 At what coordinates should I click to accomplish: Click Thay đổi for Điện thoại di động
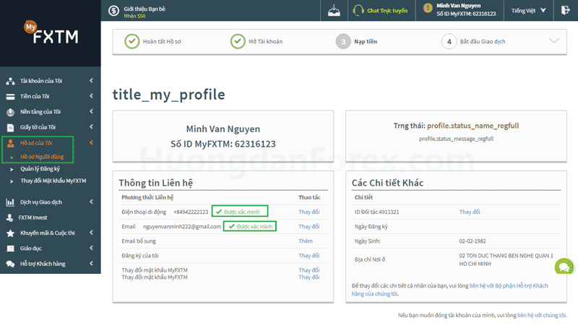[309, 212]
